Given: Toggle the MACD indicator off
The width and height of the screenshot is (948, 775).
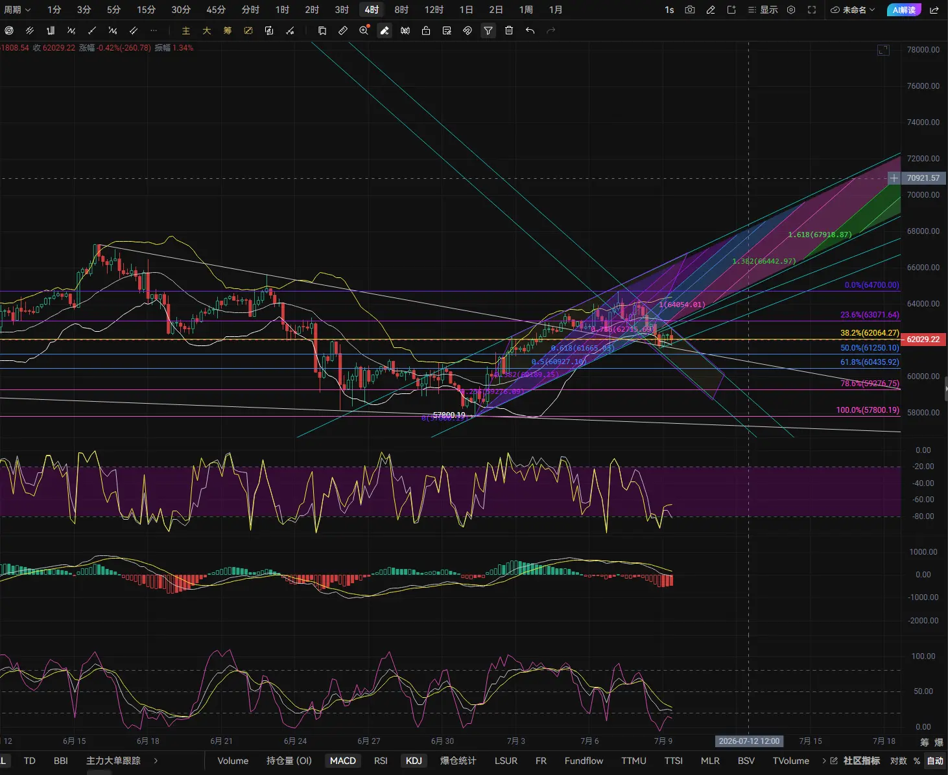Looking at the screenshot, I should 343,761.
